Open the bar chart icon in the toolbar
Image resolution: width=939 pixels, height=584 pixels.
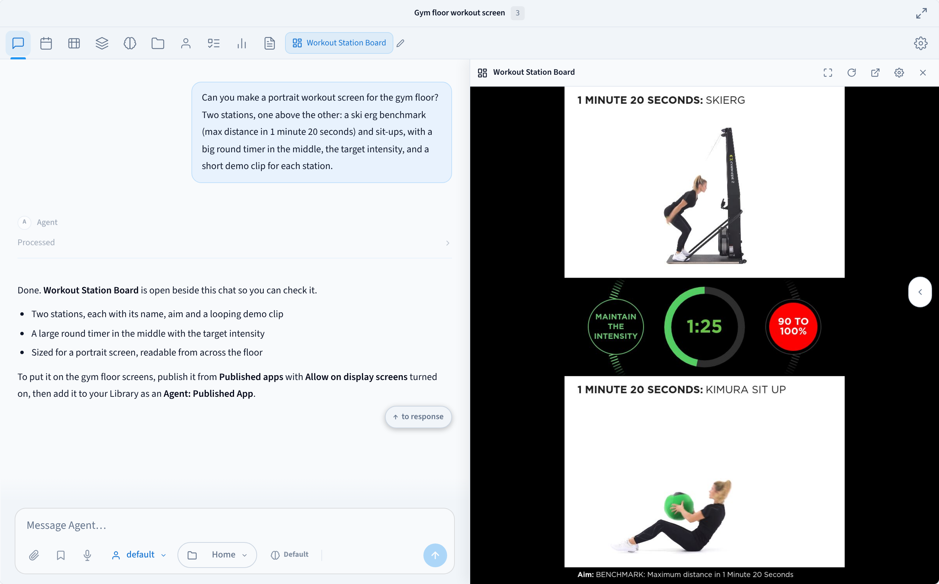click(241, 43)
